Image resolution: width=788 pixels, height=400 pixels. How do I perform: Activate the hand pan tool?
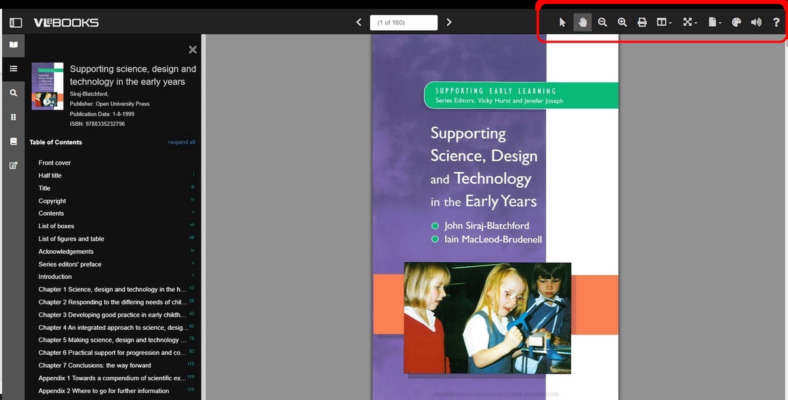click(x=582, y=22)
